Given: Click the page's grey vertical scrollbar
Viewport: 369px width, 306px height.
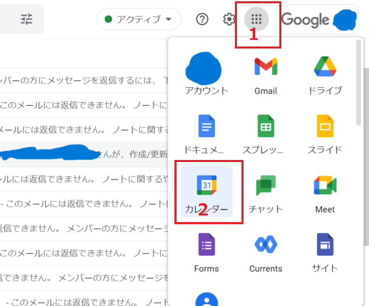Looking at the screenshot, I should point(367,157).
